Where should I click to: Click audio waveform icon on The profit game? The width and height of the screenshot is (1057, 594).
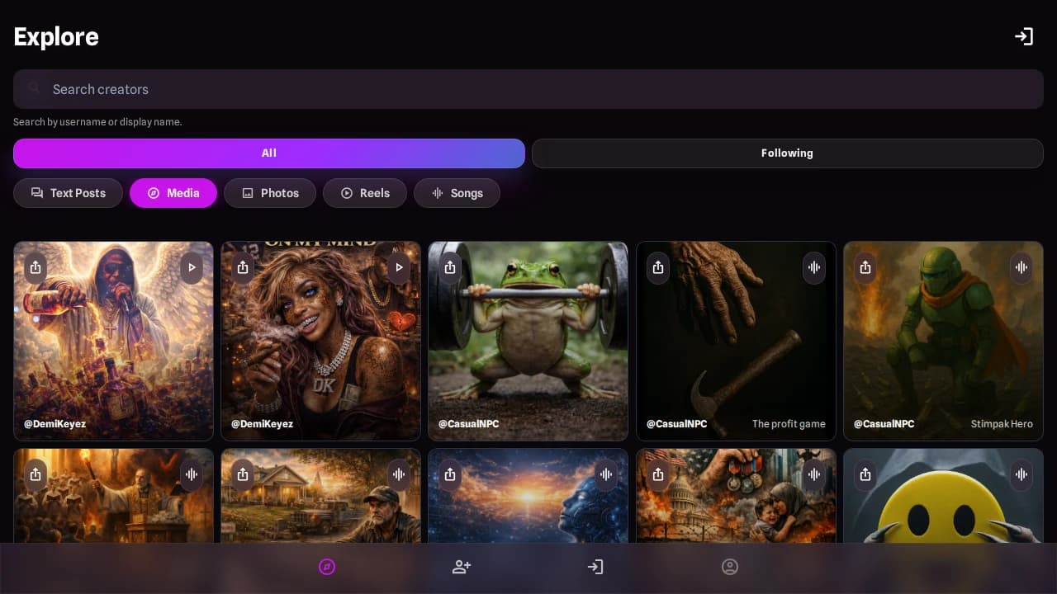click(814, 267)
